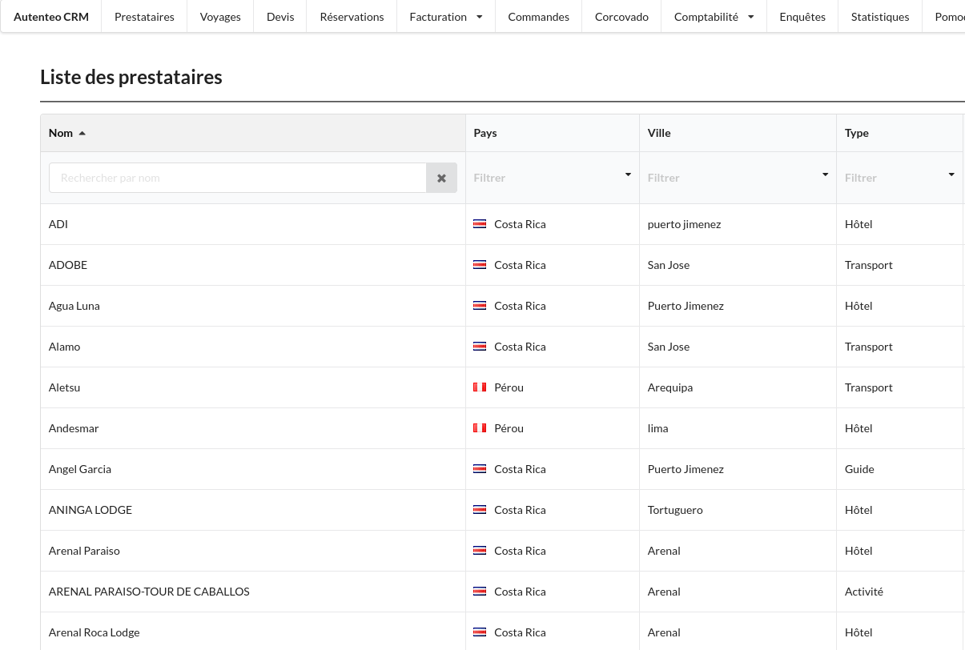
Task: Select the Alamo provider name
Action: pos(65,347)
